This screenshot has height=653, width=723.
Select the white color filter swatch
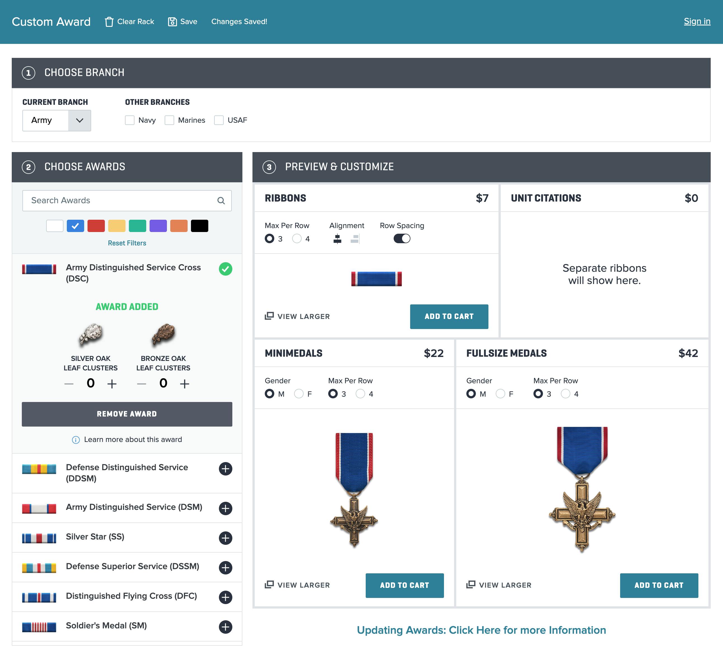pyautogui.click(x=55, y=226)
